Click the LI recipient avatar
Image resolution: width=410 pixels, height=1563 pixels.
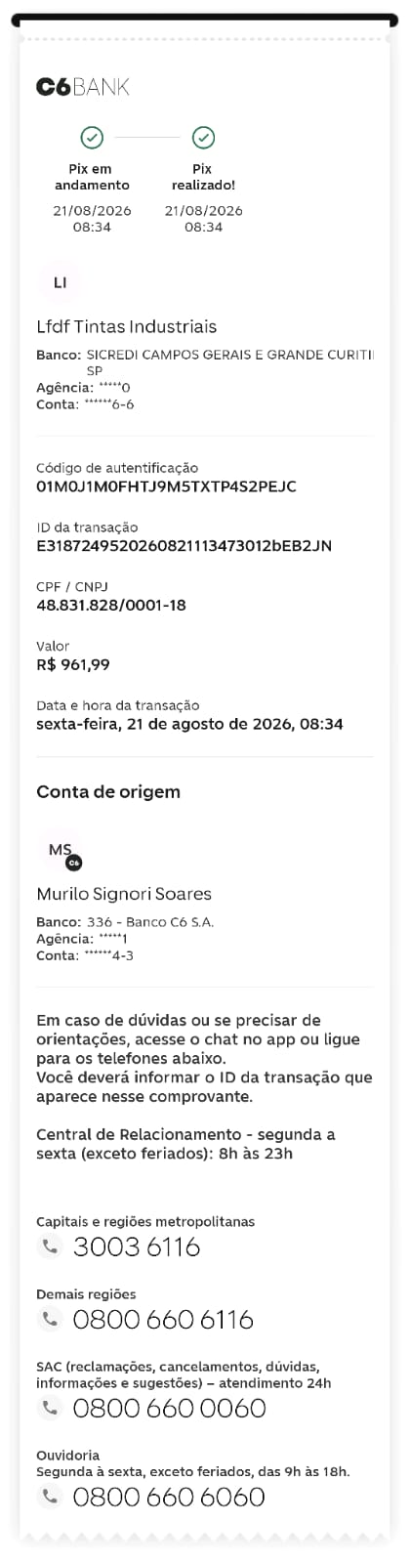click(60, 283)
